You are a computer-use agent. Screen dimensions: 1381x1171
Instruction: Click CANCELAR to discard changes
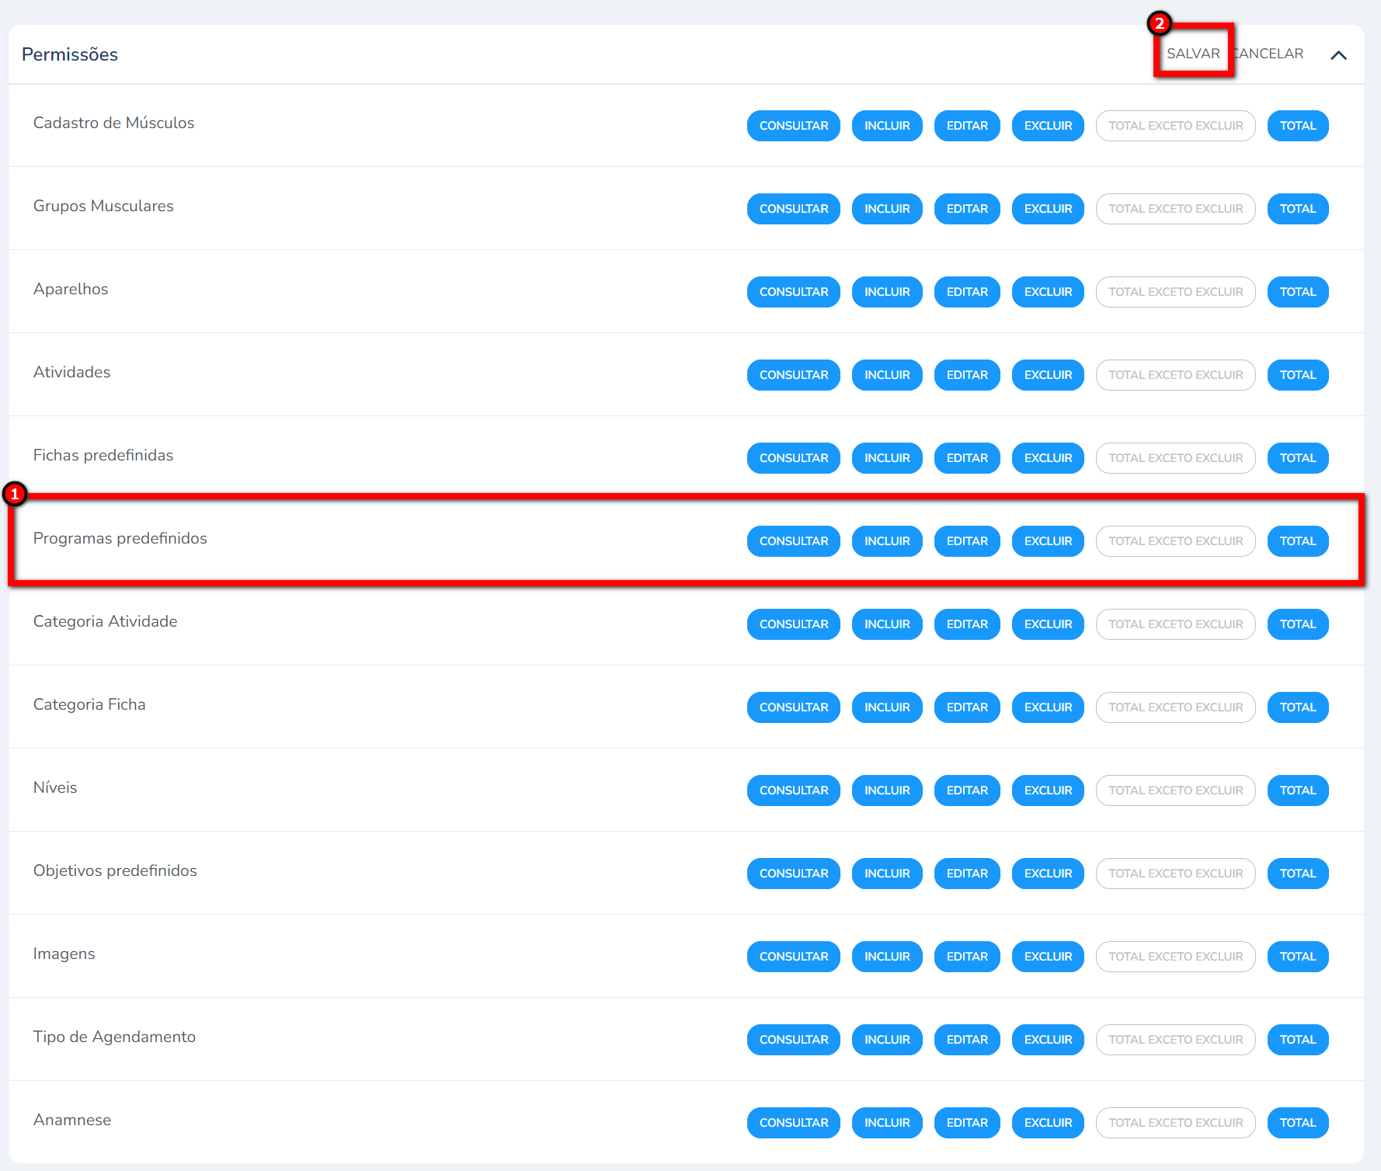pyautogui.click(x=1269, y=54)
